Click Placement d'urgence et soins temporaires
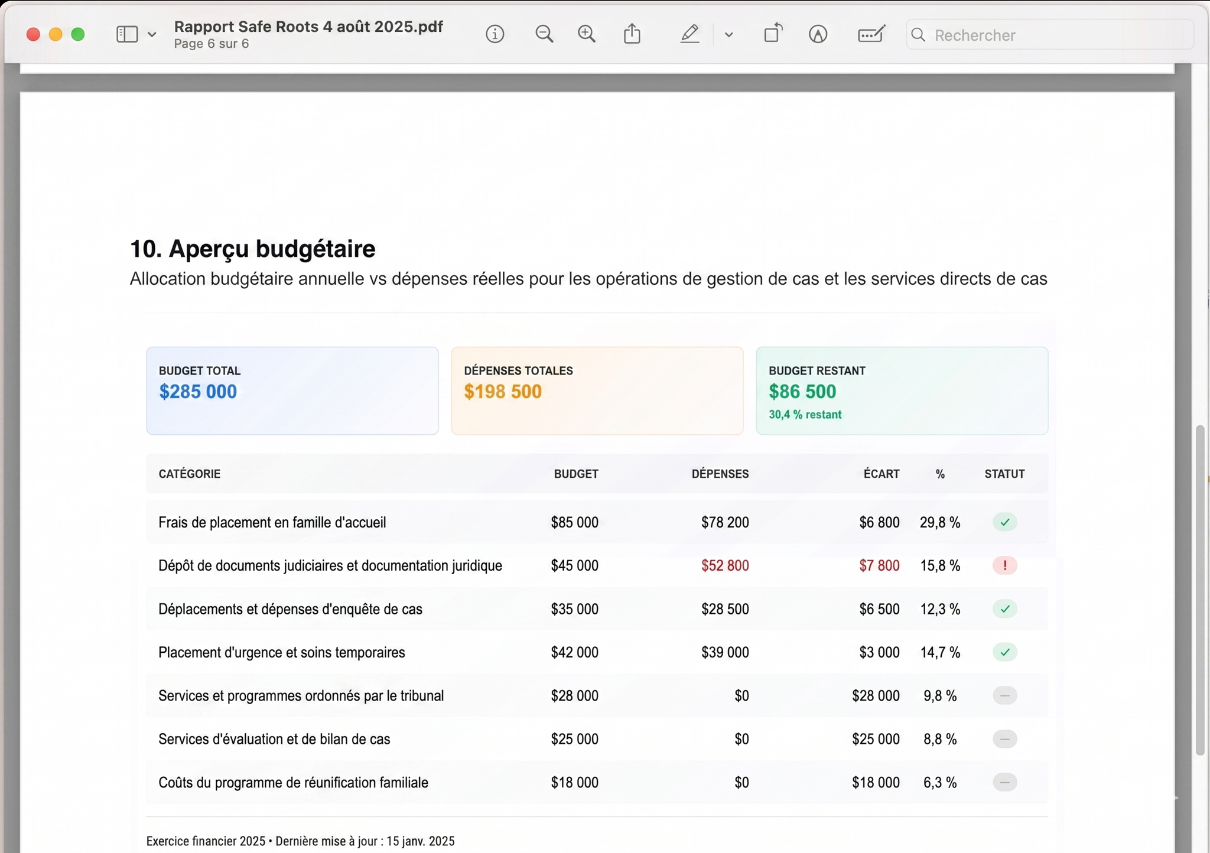1210x853 pixels. [282, 652]
